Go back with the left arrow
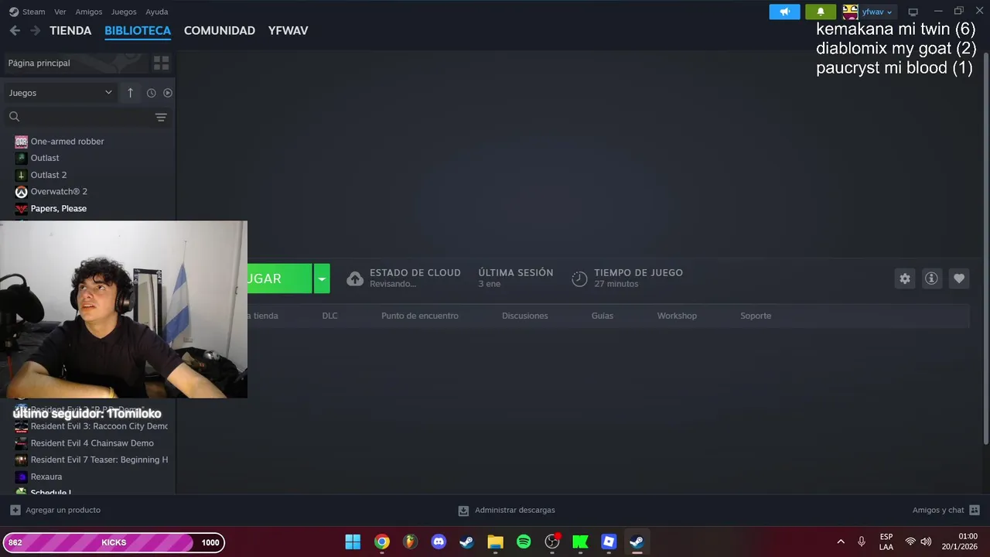The width and height of the screenshot is (990, 557). 15,31
